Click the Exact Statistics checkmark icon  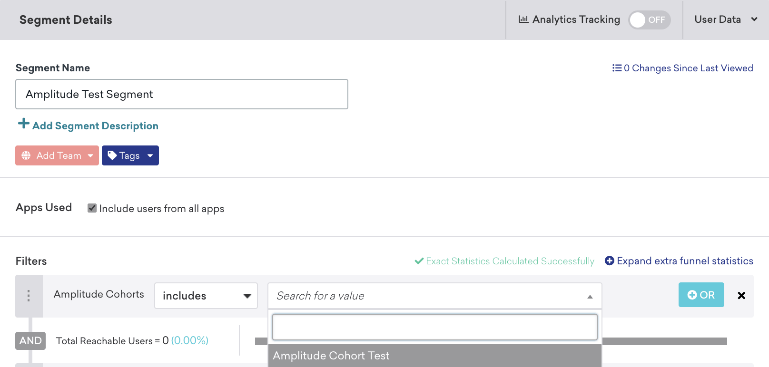[x=419, y=261]
